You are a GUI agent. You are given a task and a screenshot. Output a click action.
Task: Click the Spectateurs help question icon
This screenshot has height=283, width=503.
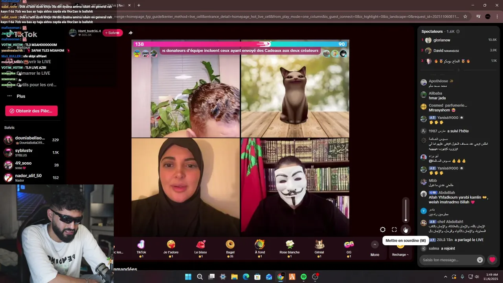coord(458,31)
